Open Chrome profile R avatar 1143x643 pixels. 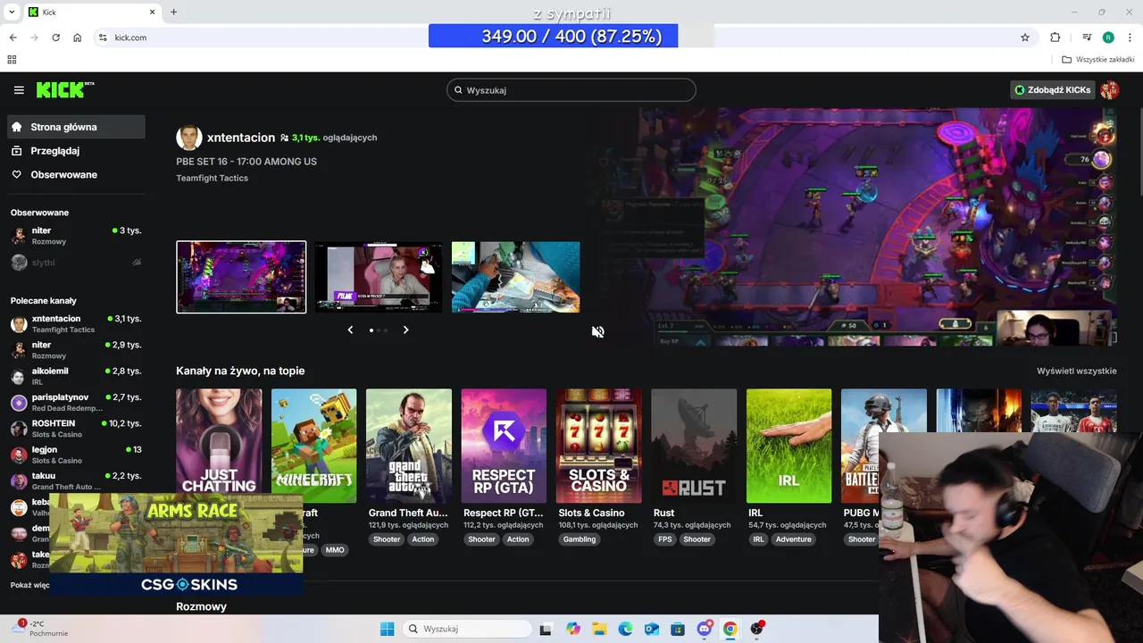pyautogui.click(x=1108, y=38)
